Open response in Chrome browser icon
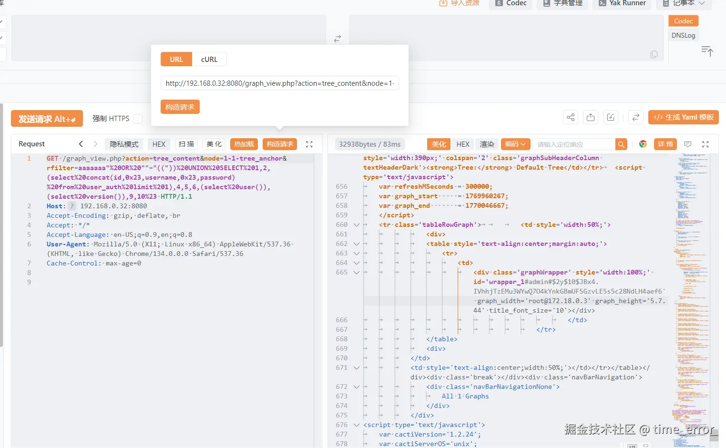726x448 pixels. 643,144
